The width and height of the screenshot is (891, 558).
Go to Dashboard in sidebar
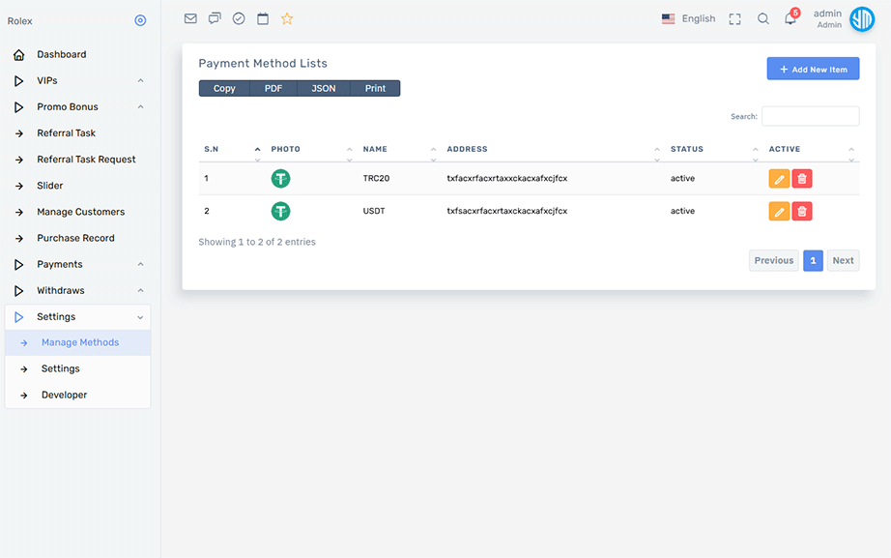pos(61,54)
